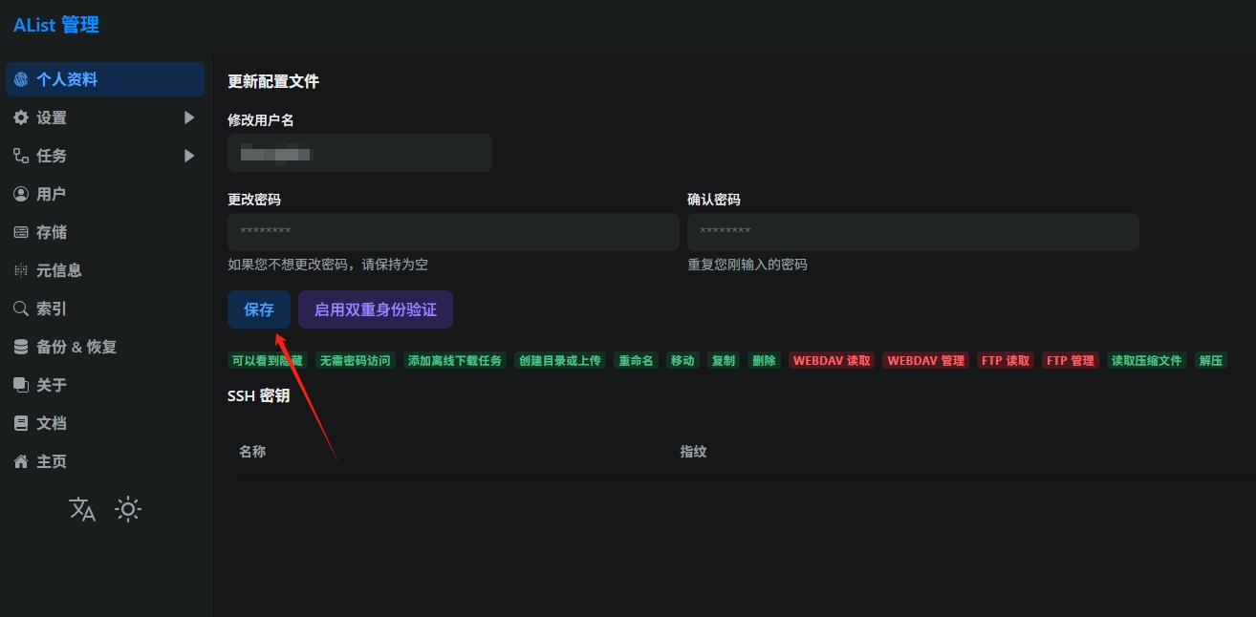This screenshot has height=617, width=1256.
Task: Expand the 设置 submenu arrow
Action: pos(189,117)
